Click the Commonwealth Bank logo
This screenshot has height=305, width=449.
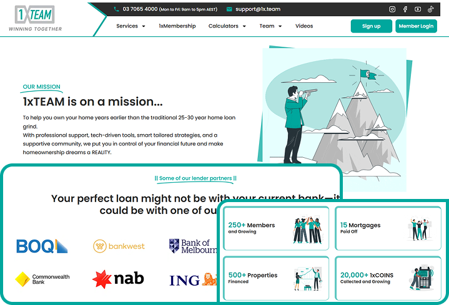pyautogui.click(x=42, y=279)
